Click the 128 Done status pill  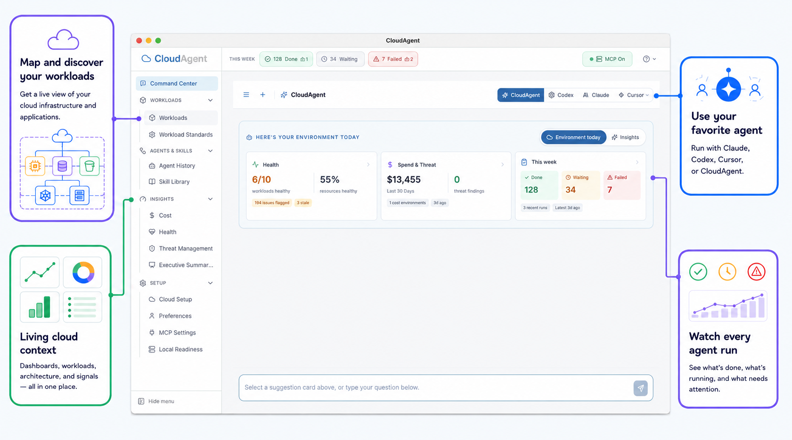pyautogui.click(x=286, y=59)
